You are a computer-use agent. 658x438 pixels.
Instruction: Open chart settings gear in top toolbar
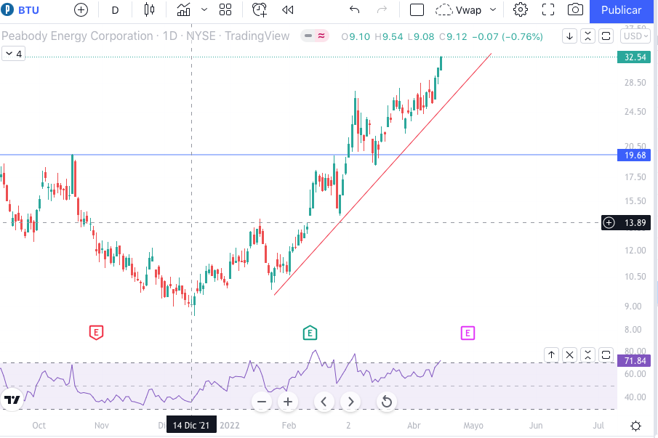tap(520, 10)
